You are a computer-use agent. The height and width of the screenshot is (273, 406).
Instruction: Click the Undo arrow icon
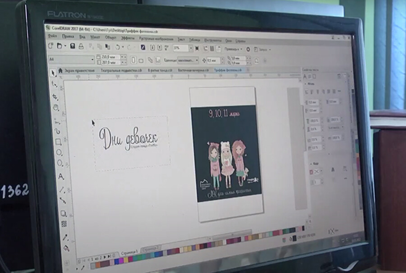click(x=117, y=47)
